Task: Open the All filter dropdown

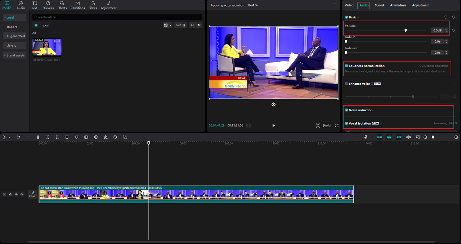Action: (196, 25)
